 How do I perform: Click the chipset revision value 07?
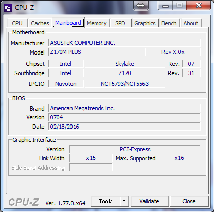191,64
